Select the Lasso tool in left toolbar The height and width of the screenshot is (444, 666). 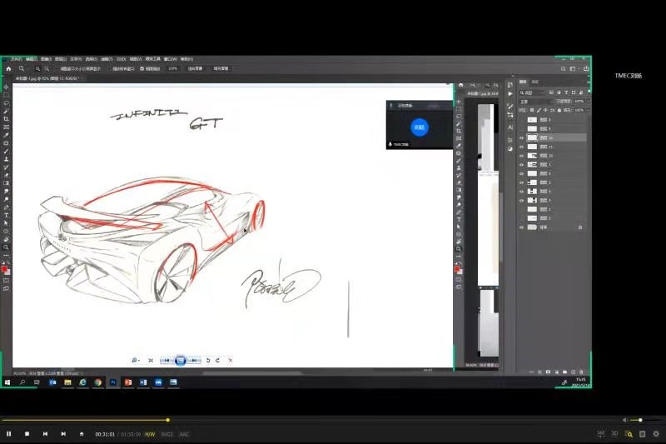point(6,102)
